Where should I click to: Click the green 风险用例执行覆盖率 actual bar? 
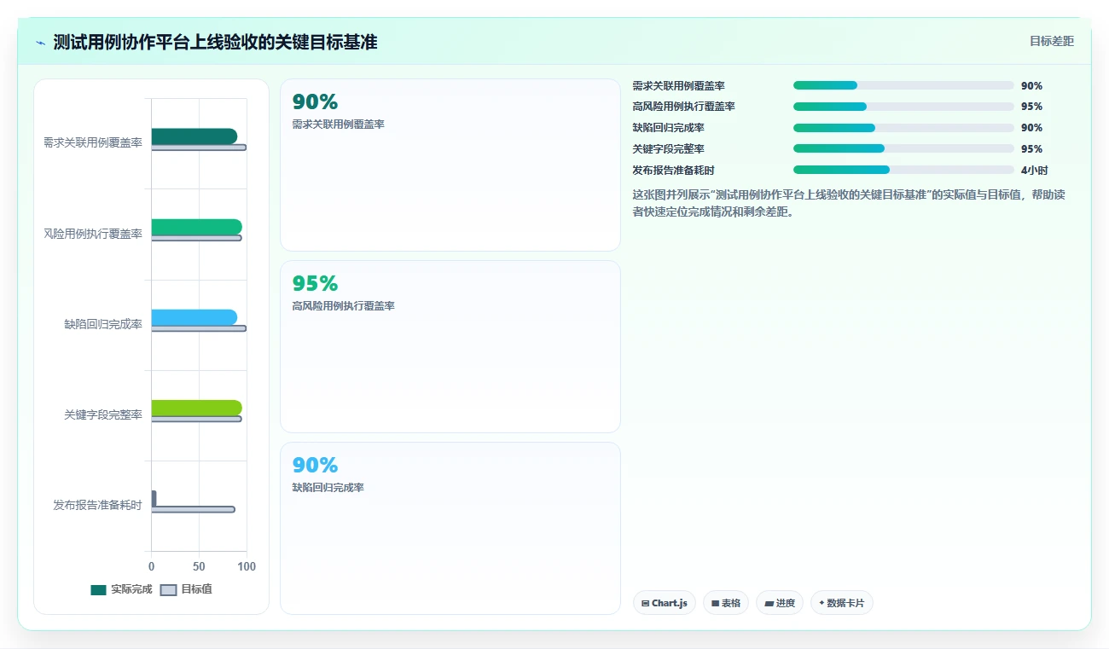197,227
